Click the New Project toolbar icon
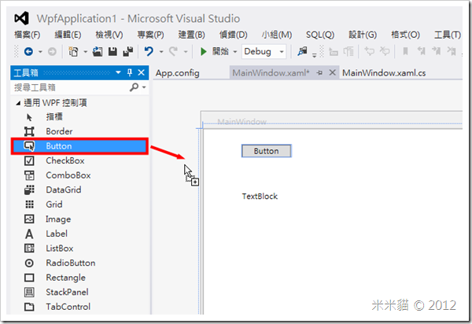This screenshot has height=324, width=472. click(x=73, y=52)
